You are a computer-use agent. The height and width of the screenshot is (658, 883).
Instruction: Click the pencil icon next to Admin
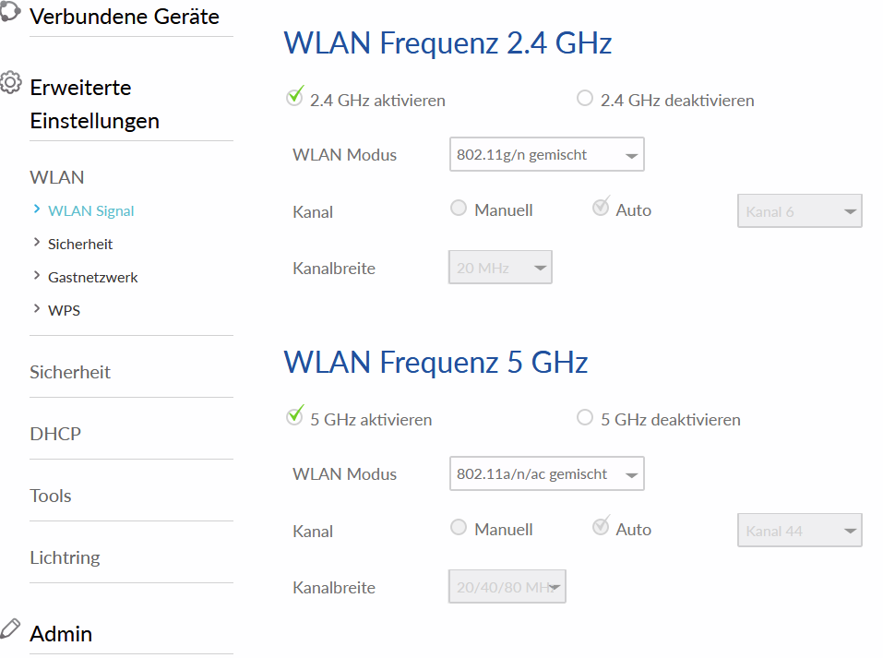tap(10, 628)
